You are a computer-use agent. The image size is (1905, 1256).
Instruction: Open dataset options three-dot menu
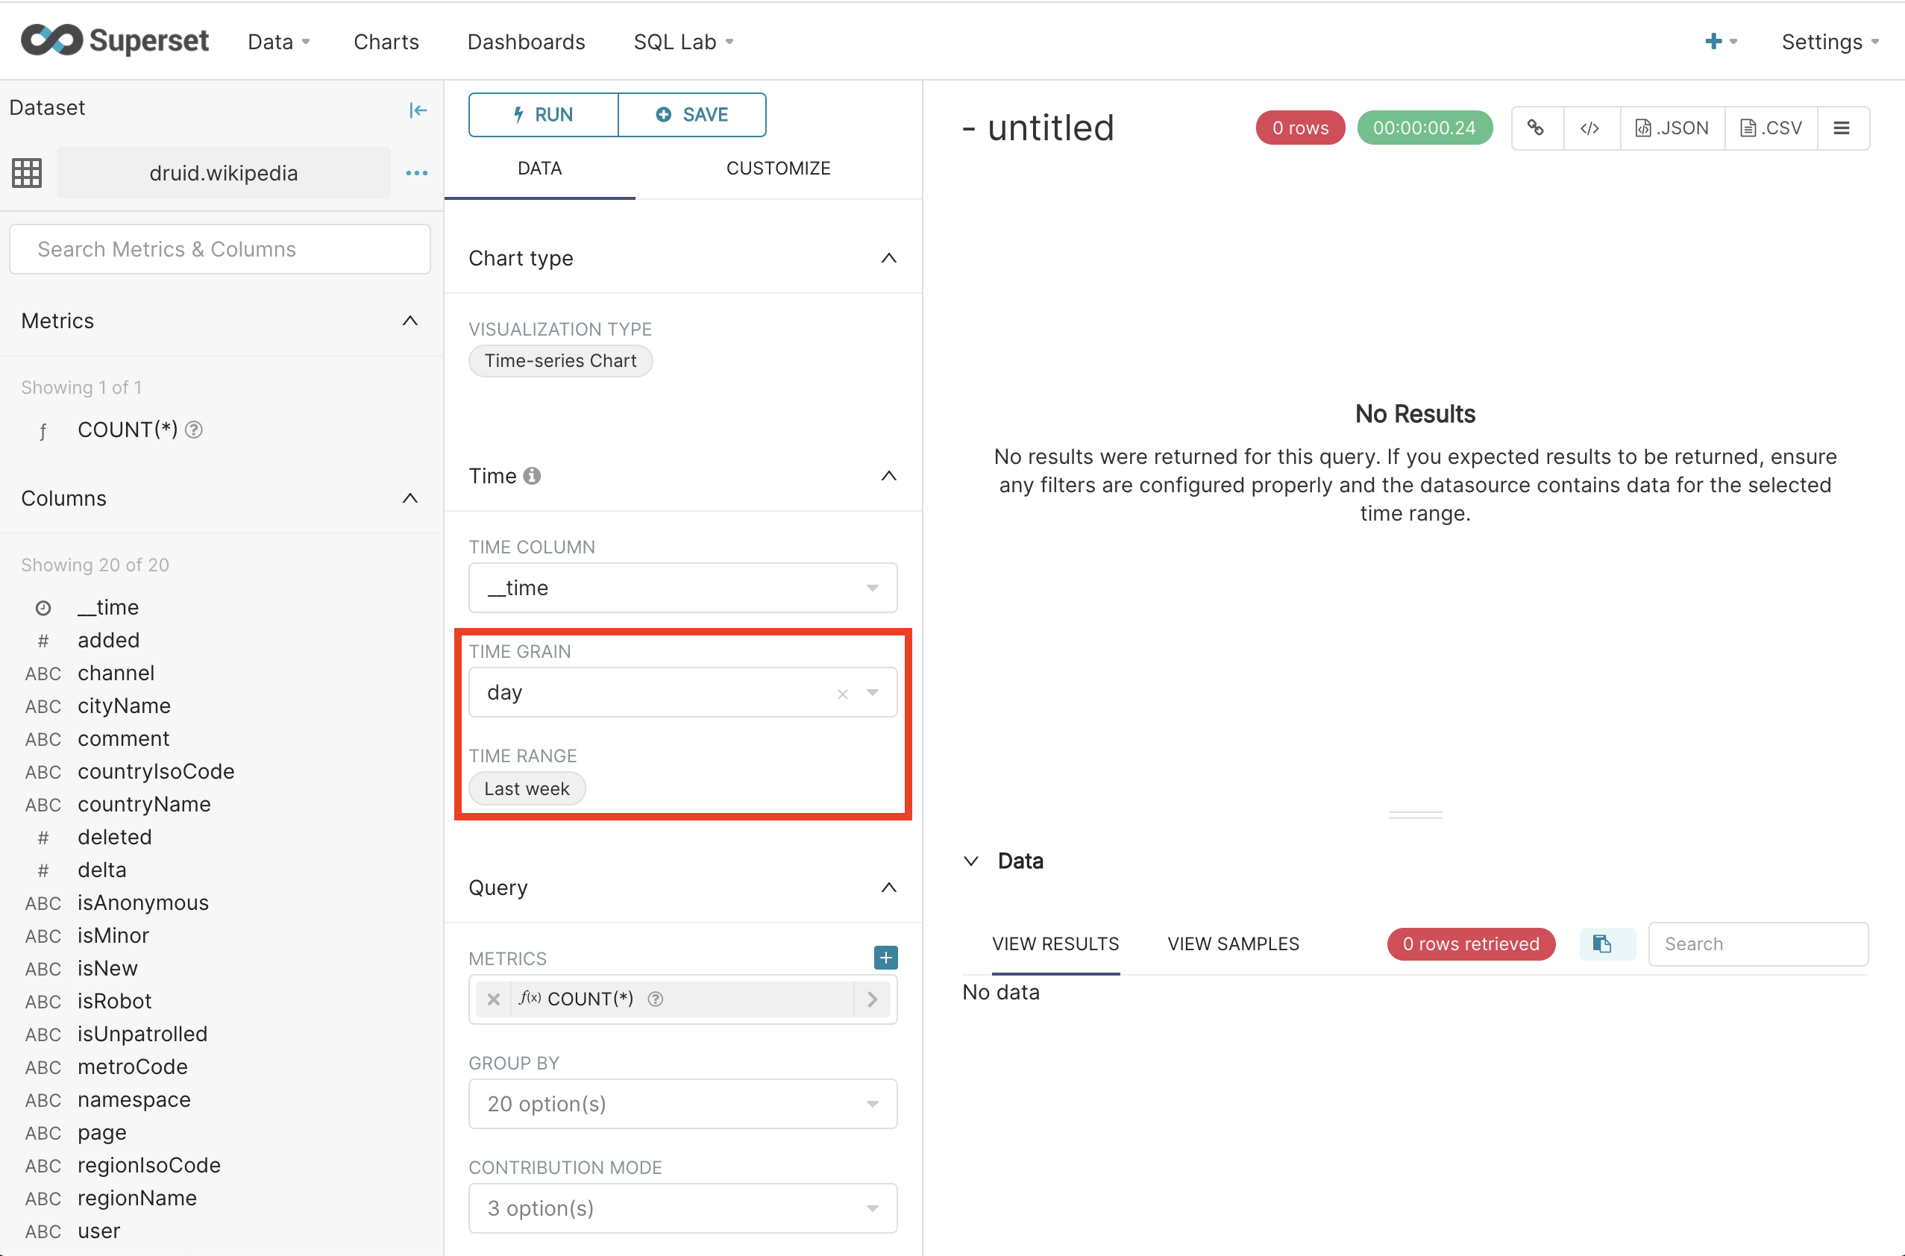416,173
